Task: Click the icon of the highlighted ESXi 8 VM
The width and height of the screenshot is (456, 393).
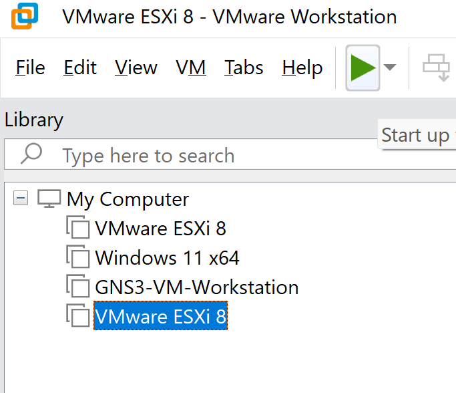Action: pyautogui.click(x=78, y=317)
